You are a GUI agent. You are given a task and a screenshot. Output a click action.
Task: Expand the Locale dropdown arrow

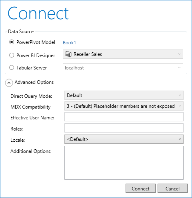[x=180, y=139]
